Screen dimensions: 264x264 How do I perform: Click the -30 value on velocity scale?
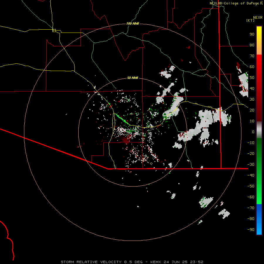coord(251,164)
